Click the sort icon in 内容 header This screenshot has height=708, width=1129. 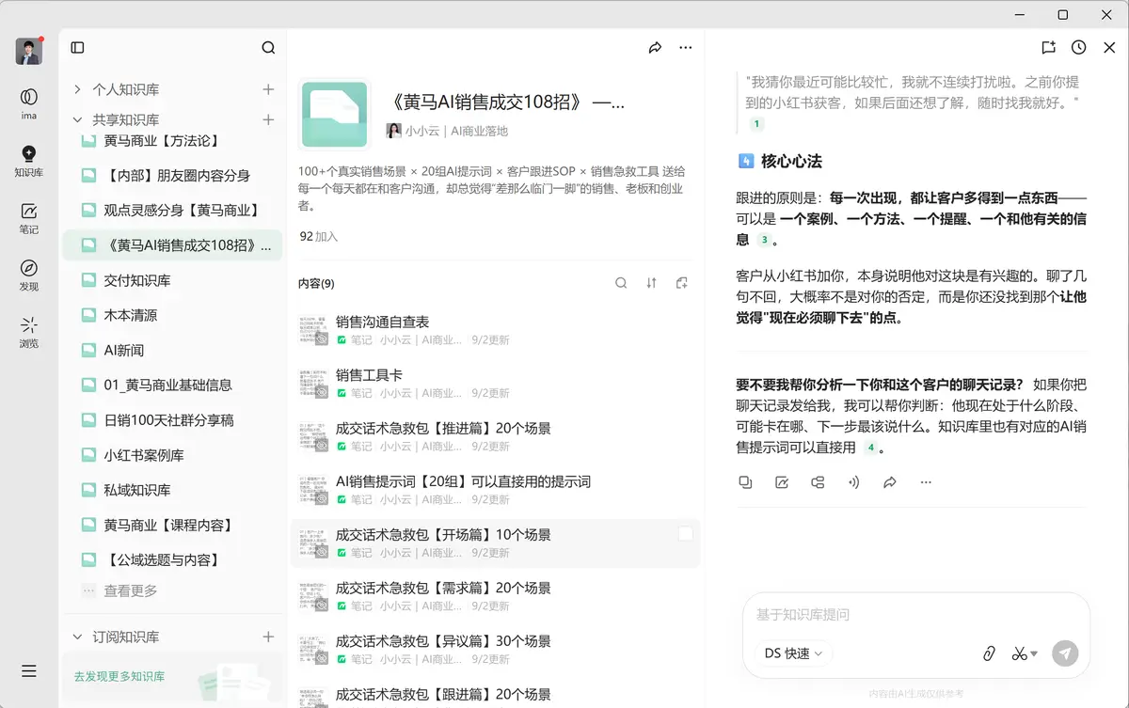[651, 283]
